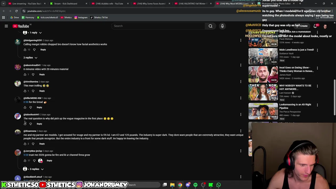The height and width of the screenshot is (189, 336).
Task: Open the menu for the Male Loneliness video
Action: point(317,50)
